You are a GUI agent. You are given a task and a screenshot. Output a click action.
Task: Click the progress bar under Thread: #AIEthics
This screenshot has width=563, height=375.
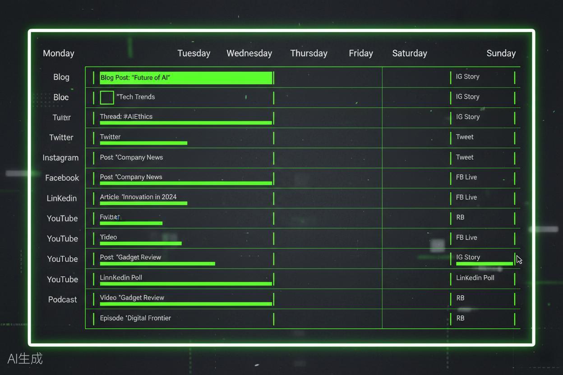(x=186, y=123)
